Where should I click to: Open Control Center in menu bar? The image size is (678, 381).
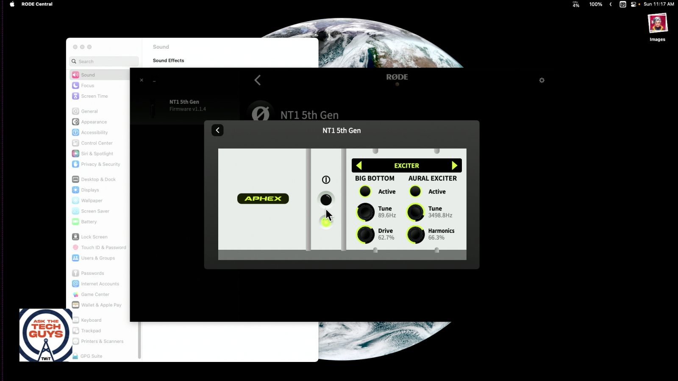tap(633, 4)
